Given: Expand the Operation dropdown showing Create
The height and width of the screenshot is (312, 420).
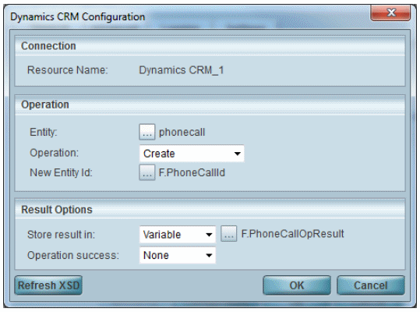Looking at the screenshot, I should [x=192, y=154].
